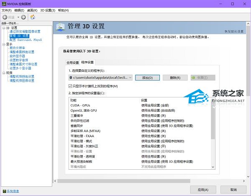Collapse the 3D 设置 tree node
Screen dimensions: 251x196
(x=3, y=28)
